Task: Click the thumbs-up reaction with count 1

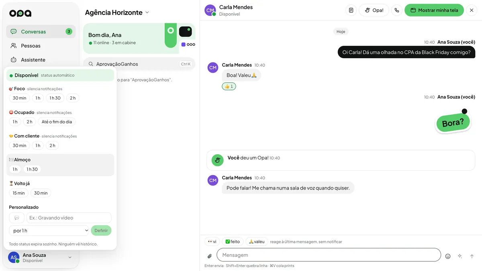Action: pyautogui.click(x=229, y=86)
